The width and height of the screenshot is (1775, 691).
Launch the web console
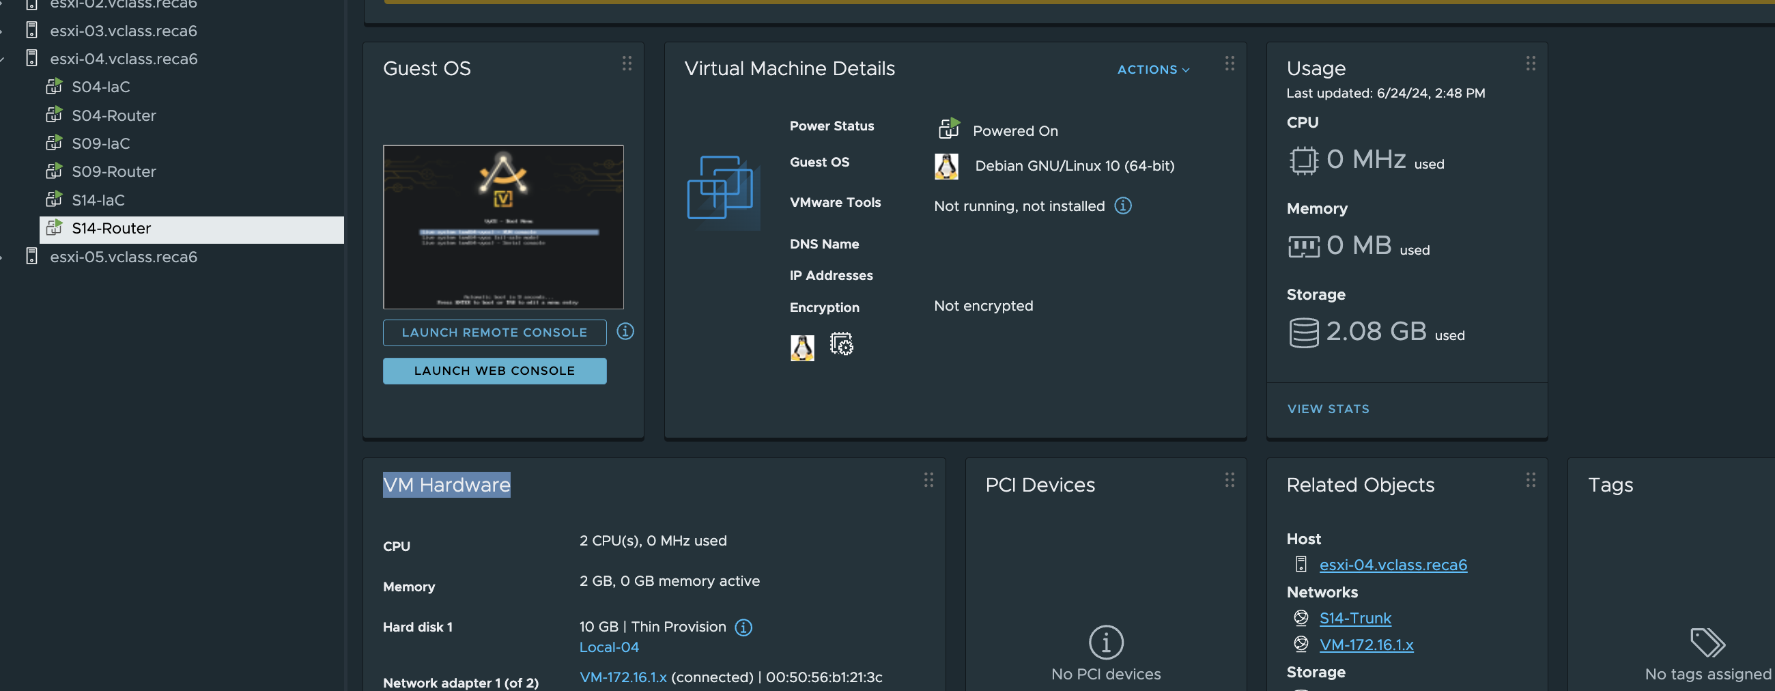(x=495, y=371)
